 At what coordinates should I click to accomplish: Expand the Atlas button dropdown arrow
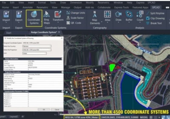108,23
